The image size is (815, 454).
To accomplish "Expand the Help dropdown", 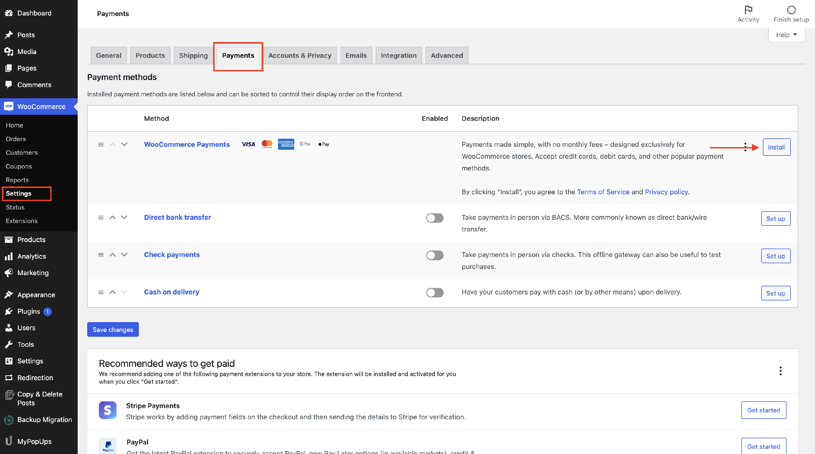I will [786, 35].
